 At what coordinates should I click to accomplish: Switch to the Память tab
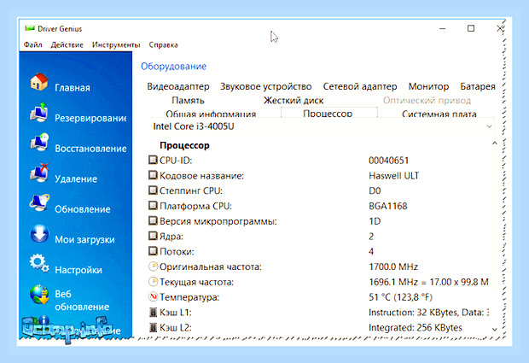[x=188, y=101]
